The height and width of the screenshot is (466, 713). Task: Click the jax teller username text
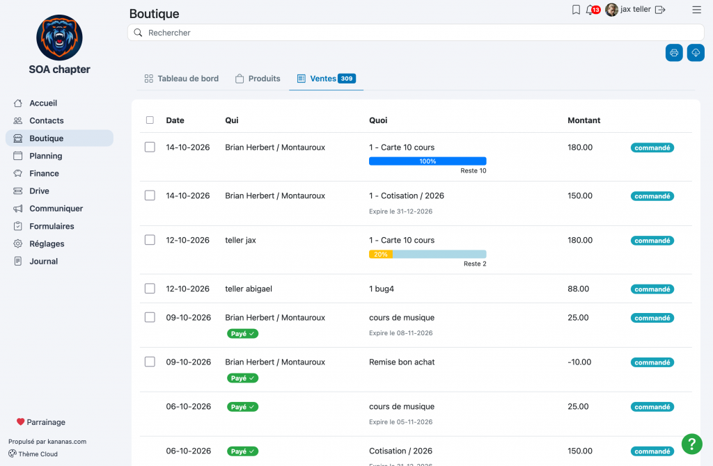(x=635, y=9)
